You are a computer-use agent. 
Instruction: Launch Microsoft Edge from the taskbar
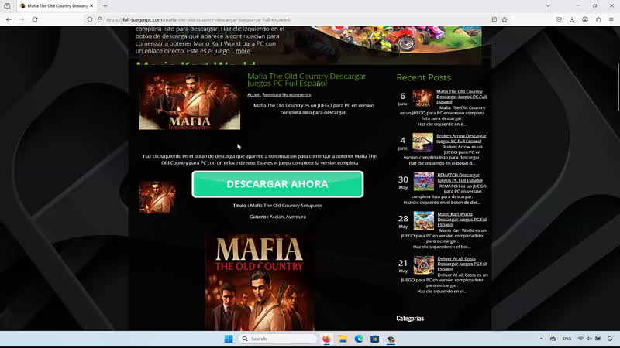point(359,339)
